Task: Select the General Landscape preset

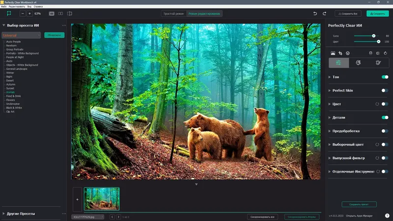Action: point(17,69)
